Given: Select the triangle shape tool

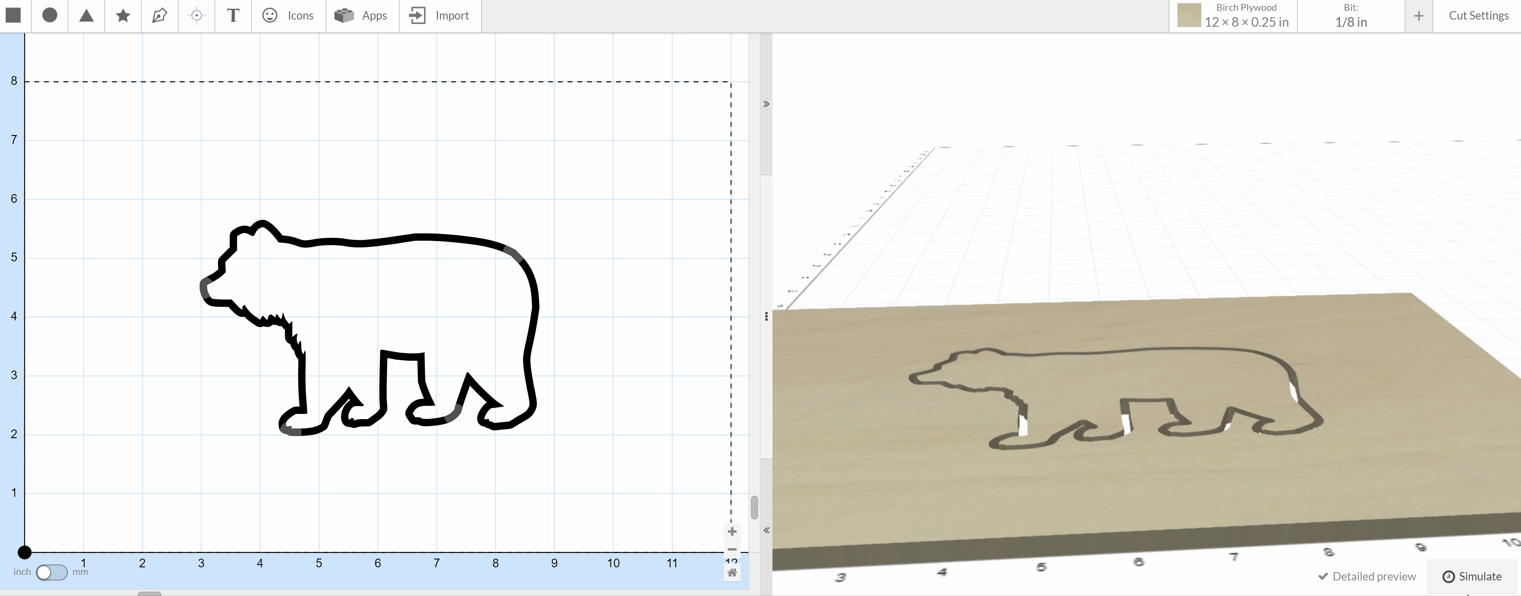Looking at the screenshot, I should [x=87, y=16].
